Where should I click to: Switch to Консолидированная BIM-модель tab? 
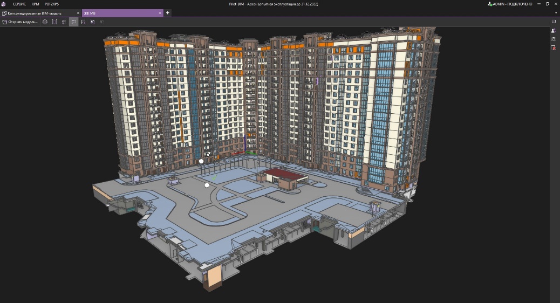click(x=38, y=13)
